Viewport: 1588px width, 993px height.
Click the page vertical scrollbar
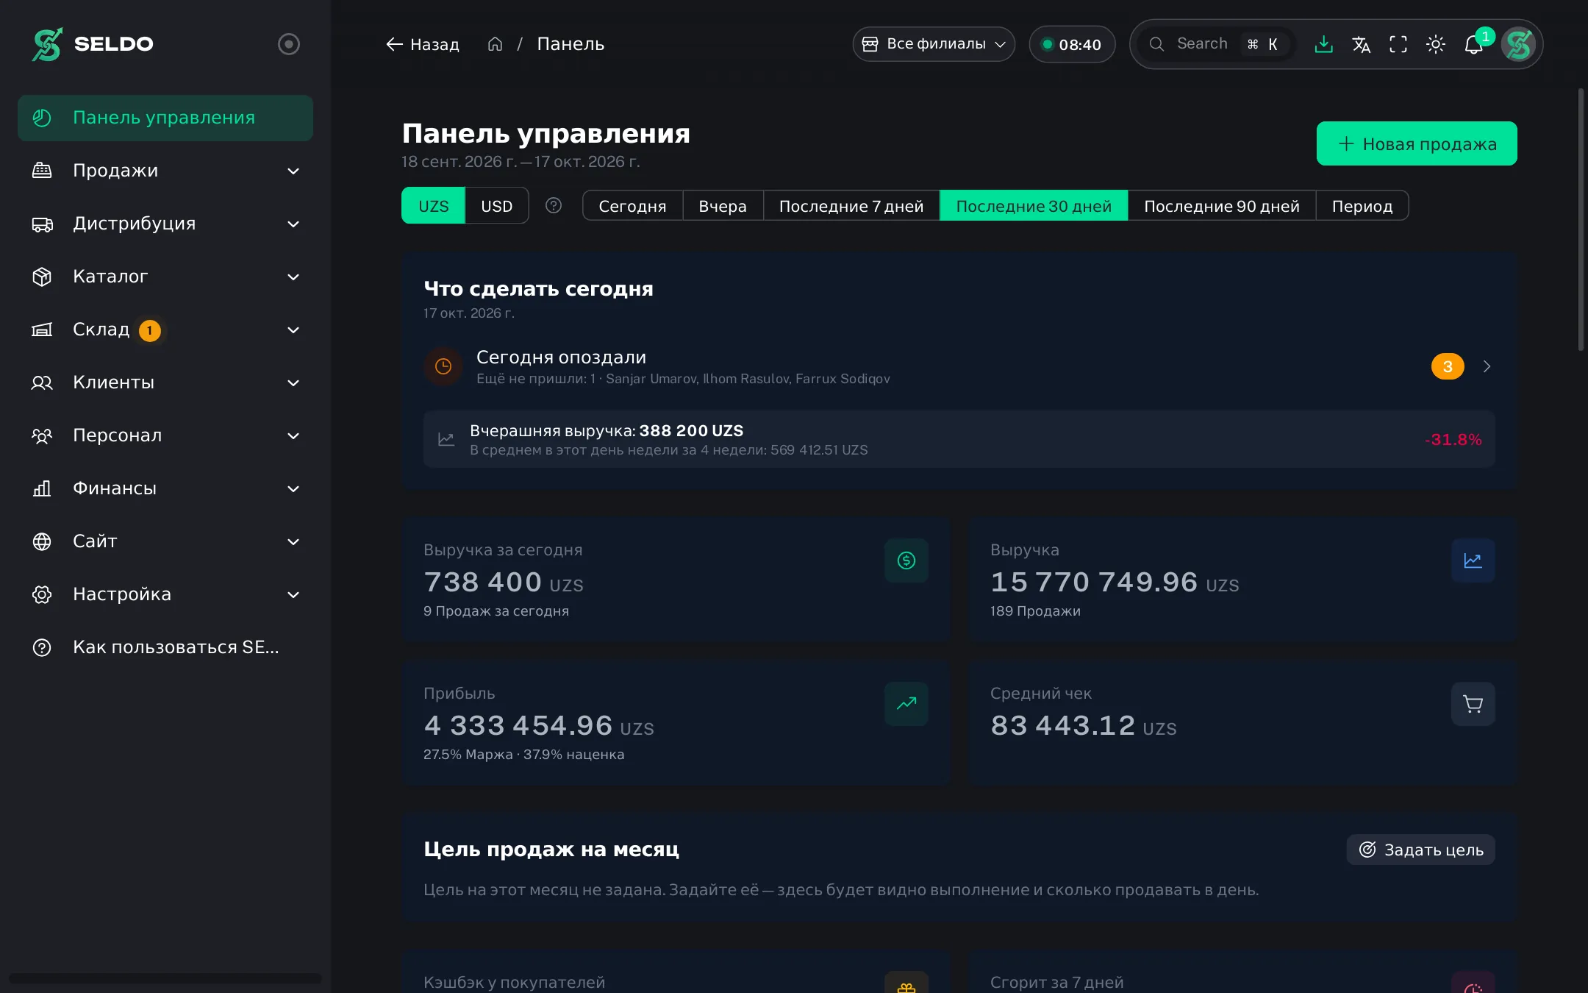[1581, 219]
